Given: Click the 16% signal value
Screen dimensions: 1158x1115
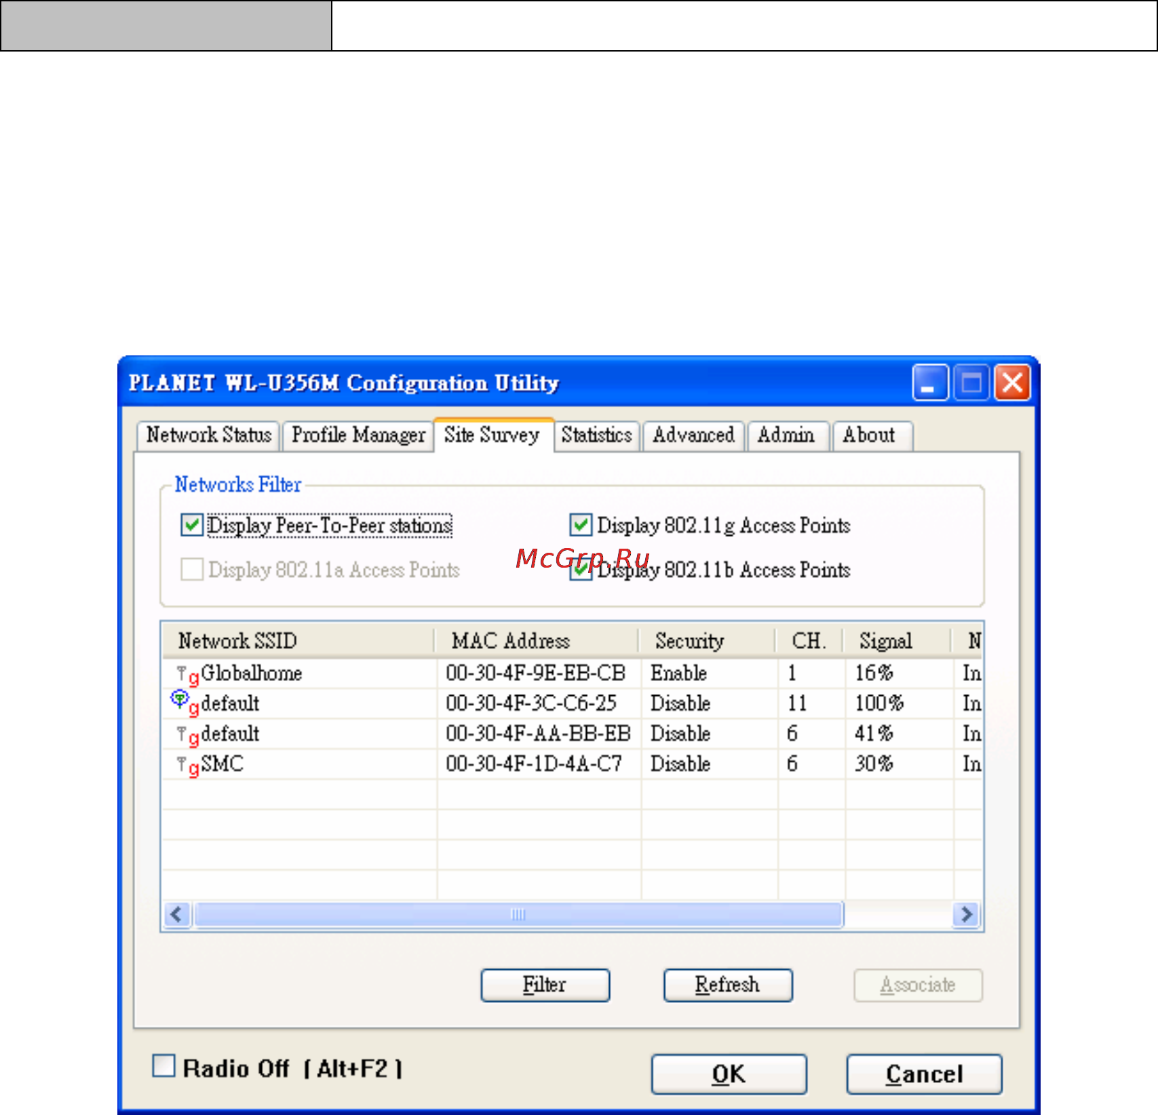Looking at the screenshot, I should 874,673.
